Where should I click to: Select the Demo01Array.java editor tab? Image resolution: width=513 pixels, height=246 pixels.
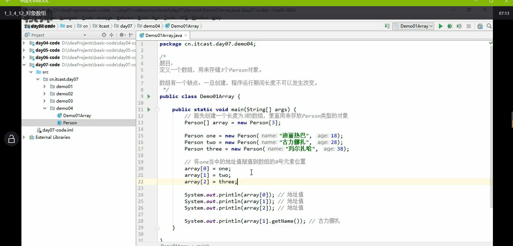(163, 35)
